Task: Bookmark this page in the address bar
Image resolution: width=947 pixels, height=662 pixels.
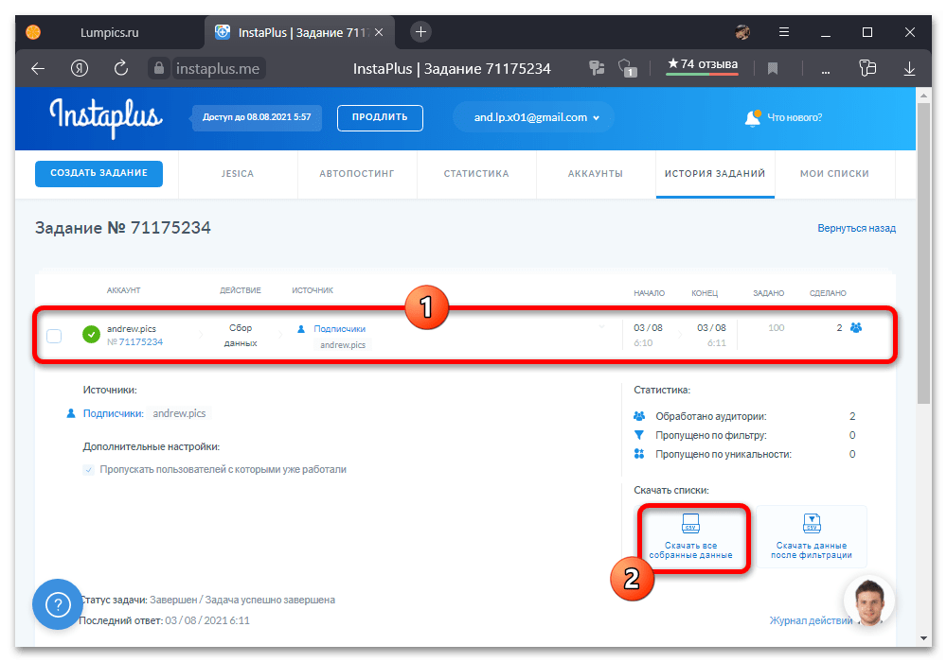Action: [x=773, y=68]
